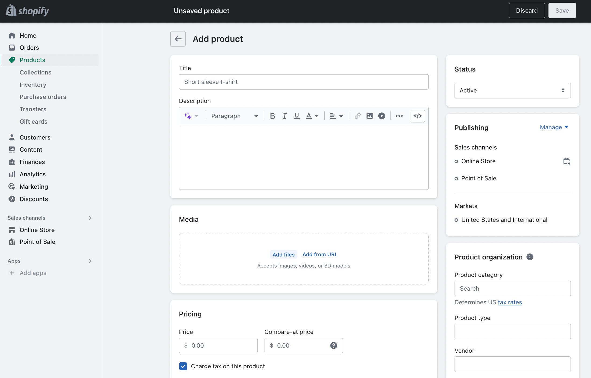Image resolution: width=591 pixels, height=378 pixels.
Task: Click the plus icon for Add apps
Action: click(12, 273)
